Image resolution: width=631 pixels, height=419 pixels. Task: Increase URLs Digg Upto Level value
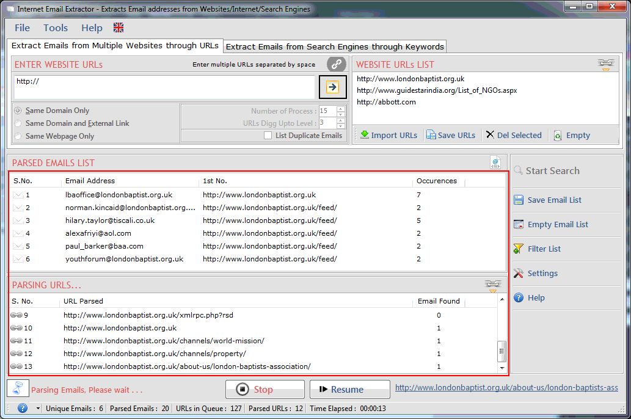click(x=341, y=120)
